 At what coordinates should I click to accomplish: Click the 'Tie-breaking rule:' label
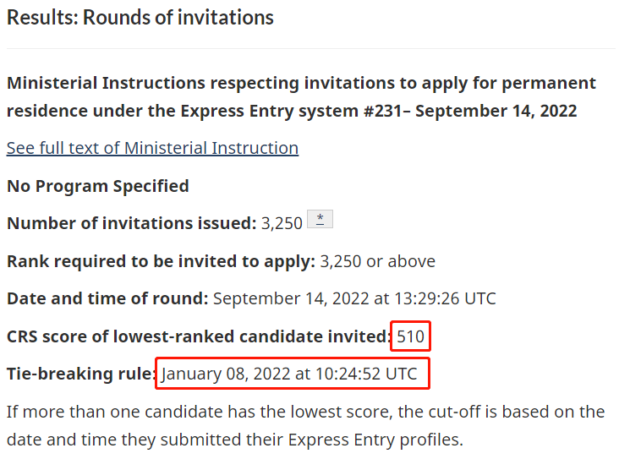82,374
